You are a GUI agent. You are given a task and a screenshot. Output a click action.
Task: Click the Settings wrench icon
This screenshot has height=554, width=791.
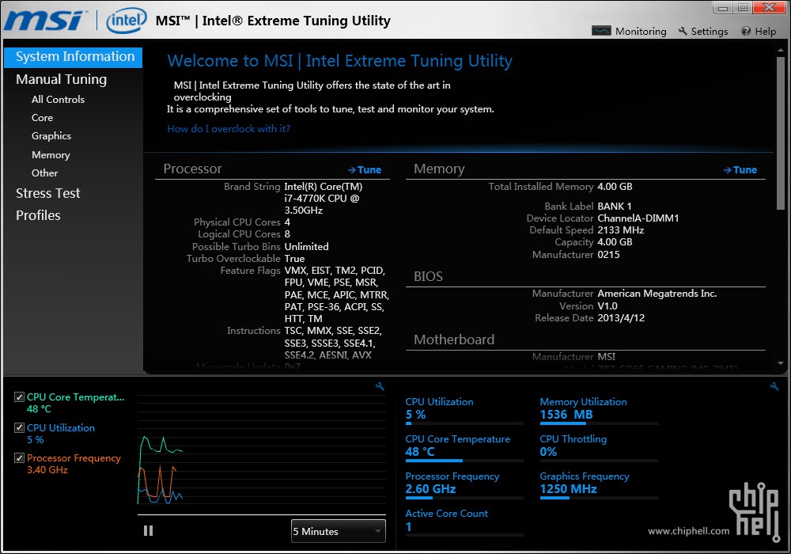pos(683,32)
